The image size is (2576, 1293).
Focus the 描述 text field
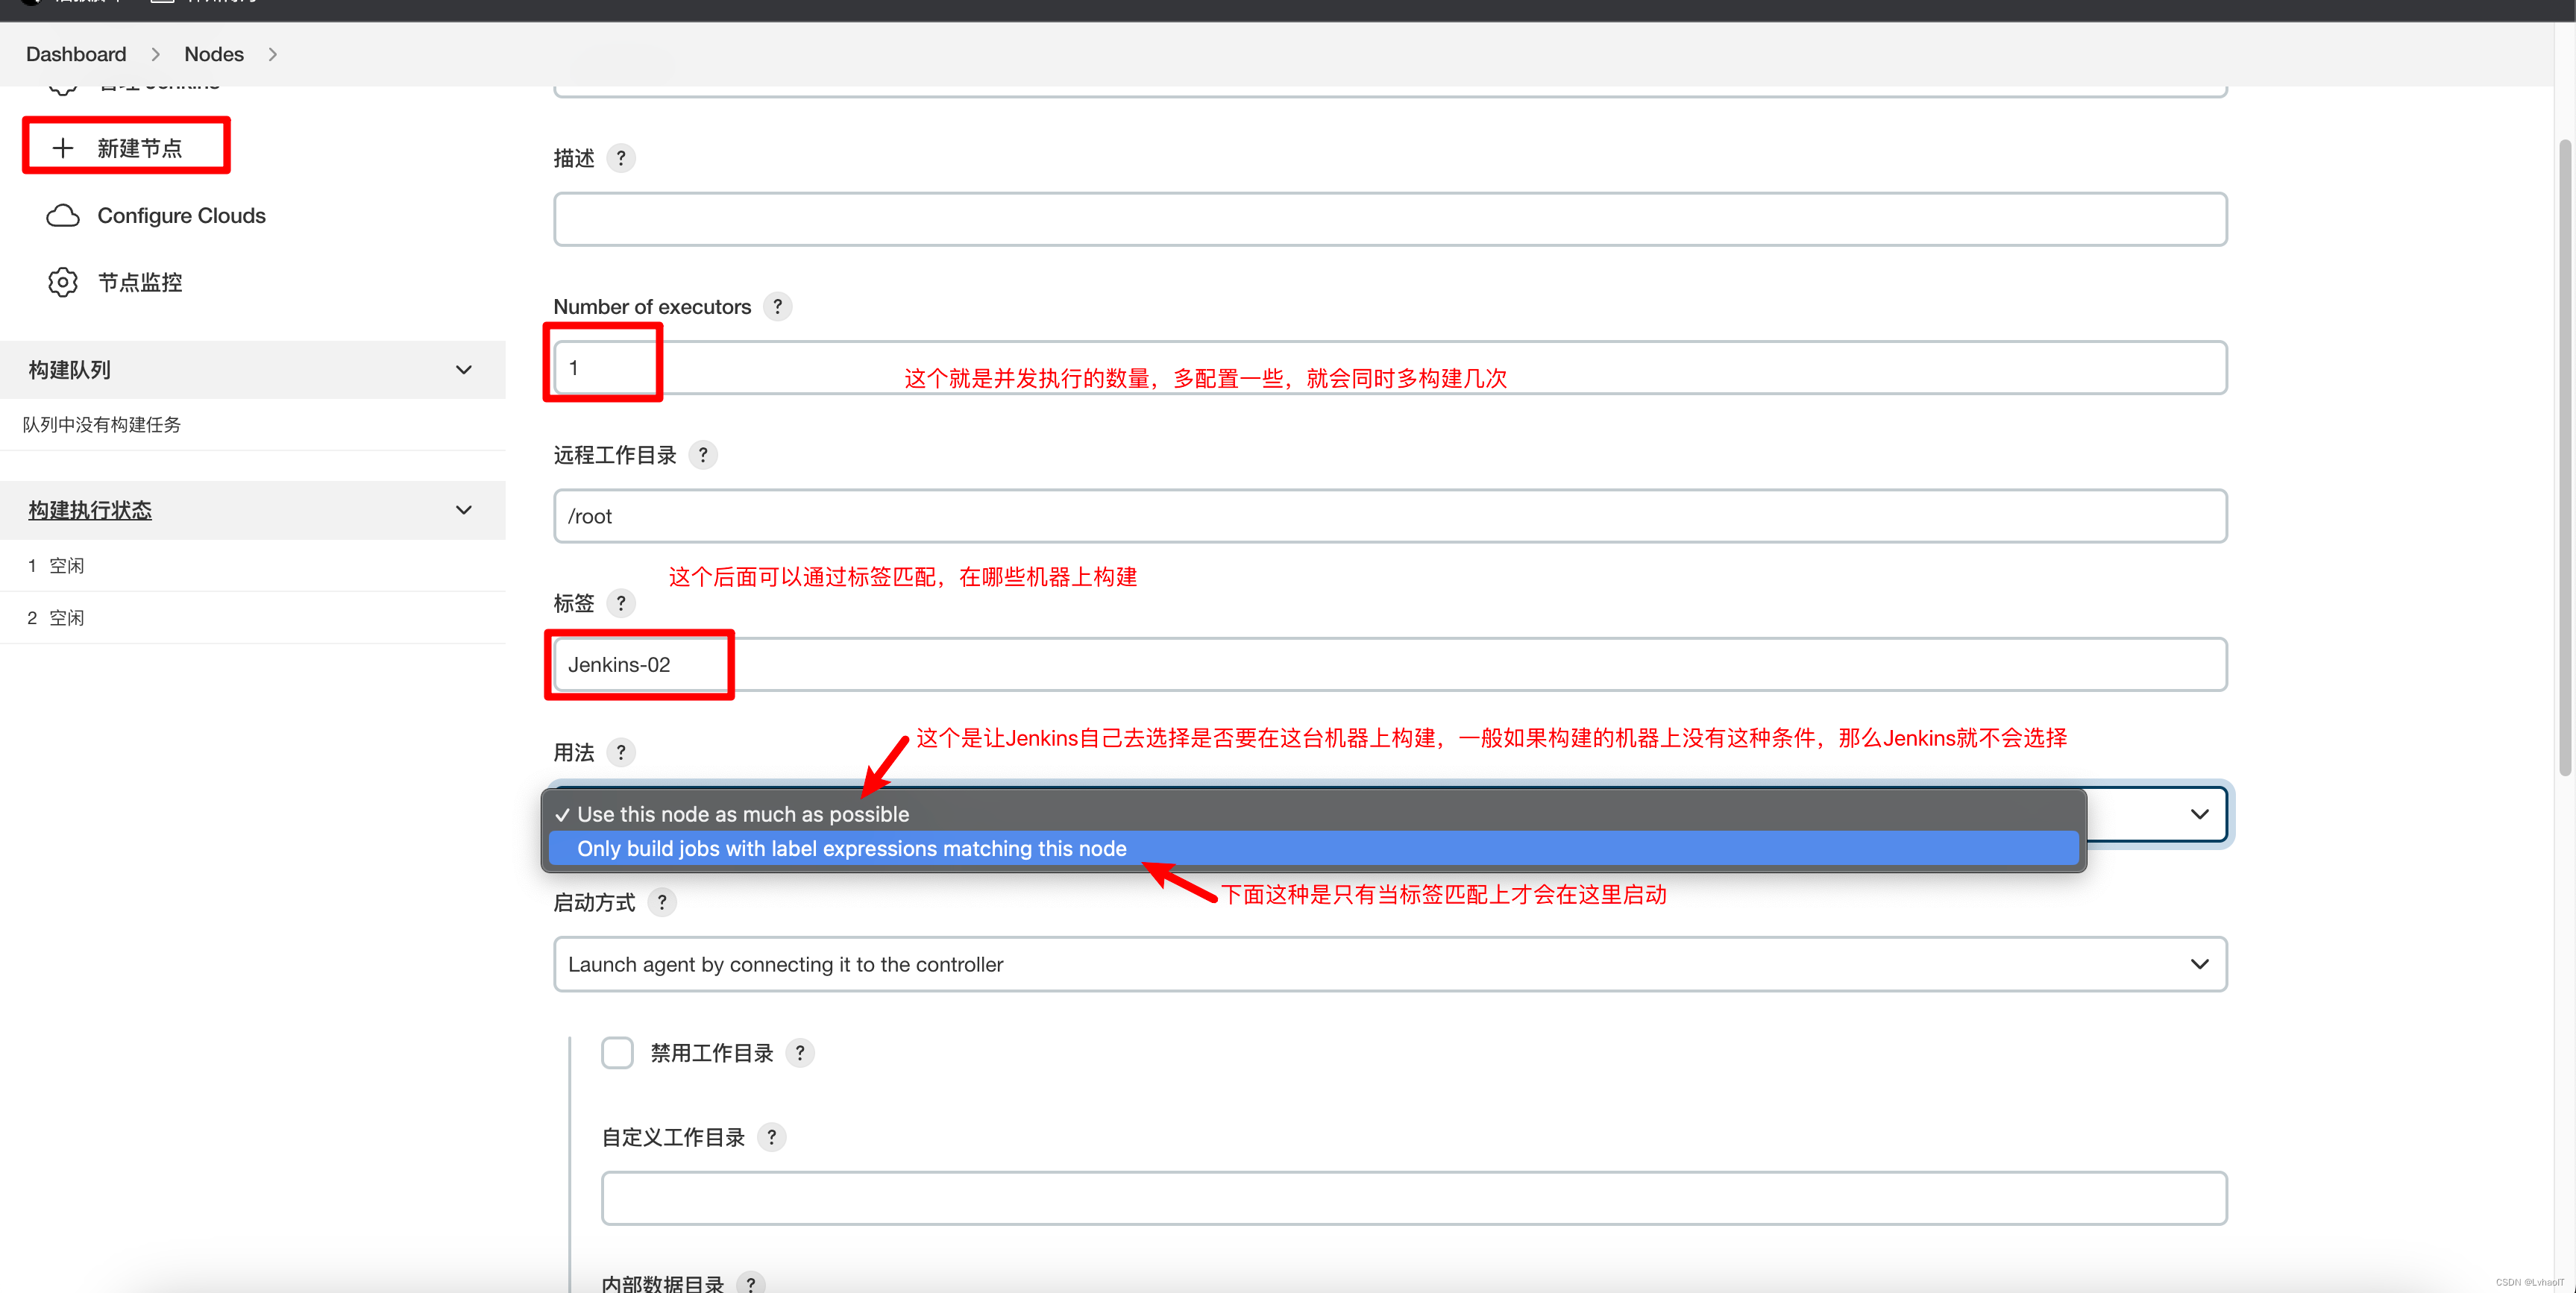tap(1390, 219)
